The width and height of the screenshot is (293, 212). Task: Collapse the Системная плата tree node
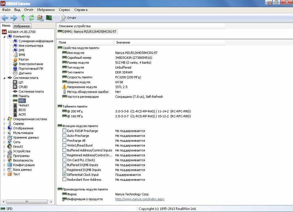pos(4,78)
